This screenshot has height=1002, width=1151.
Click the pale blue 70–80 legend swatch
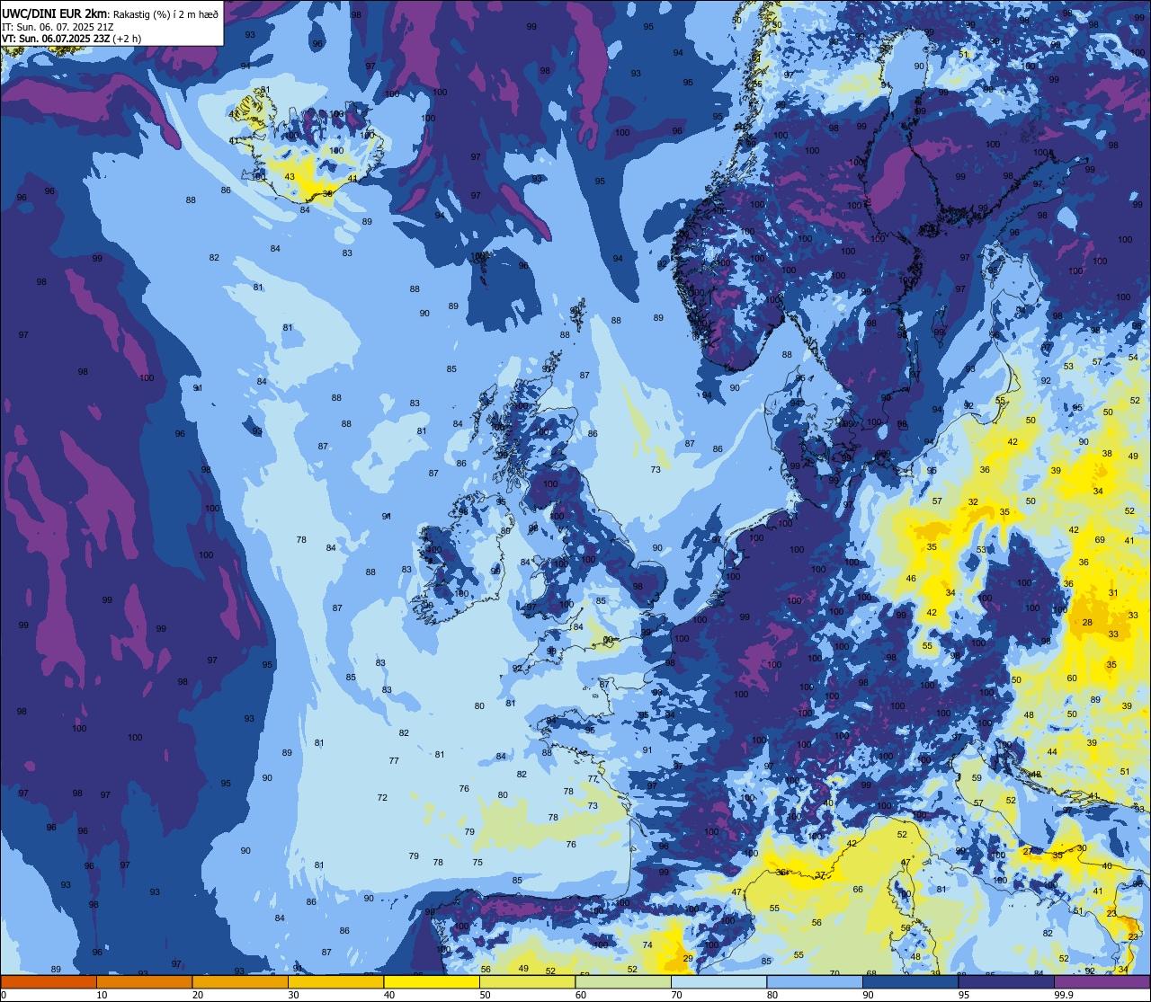coord(718,982)
